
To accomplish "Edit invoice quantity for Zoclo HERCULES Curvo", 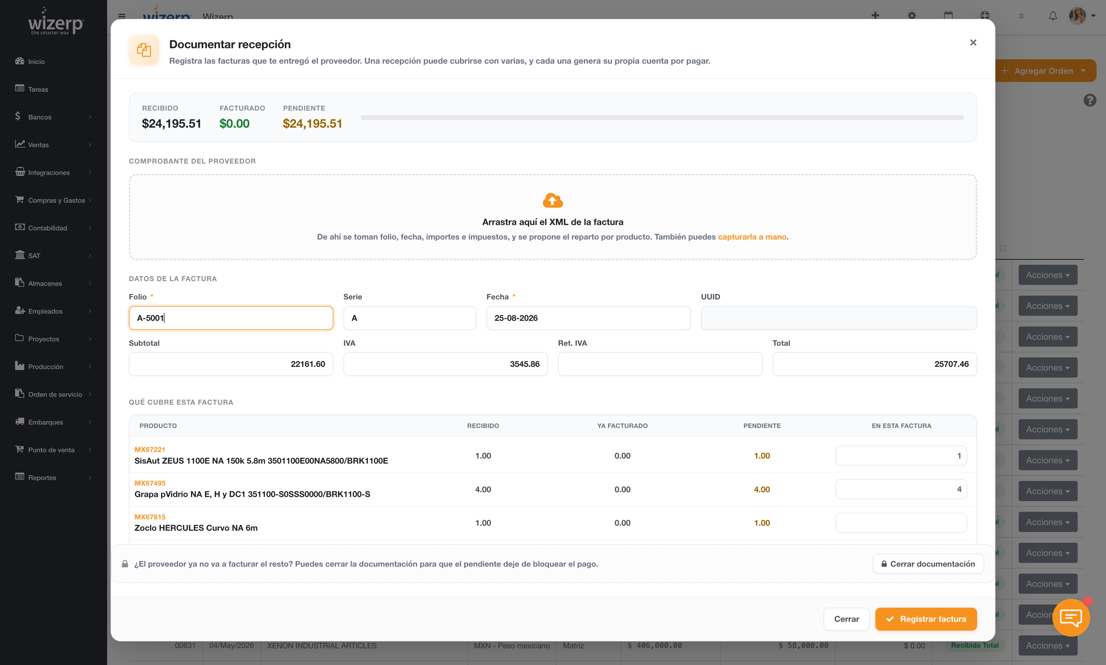I will (x=901, y=523).
